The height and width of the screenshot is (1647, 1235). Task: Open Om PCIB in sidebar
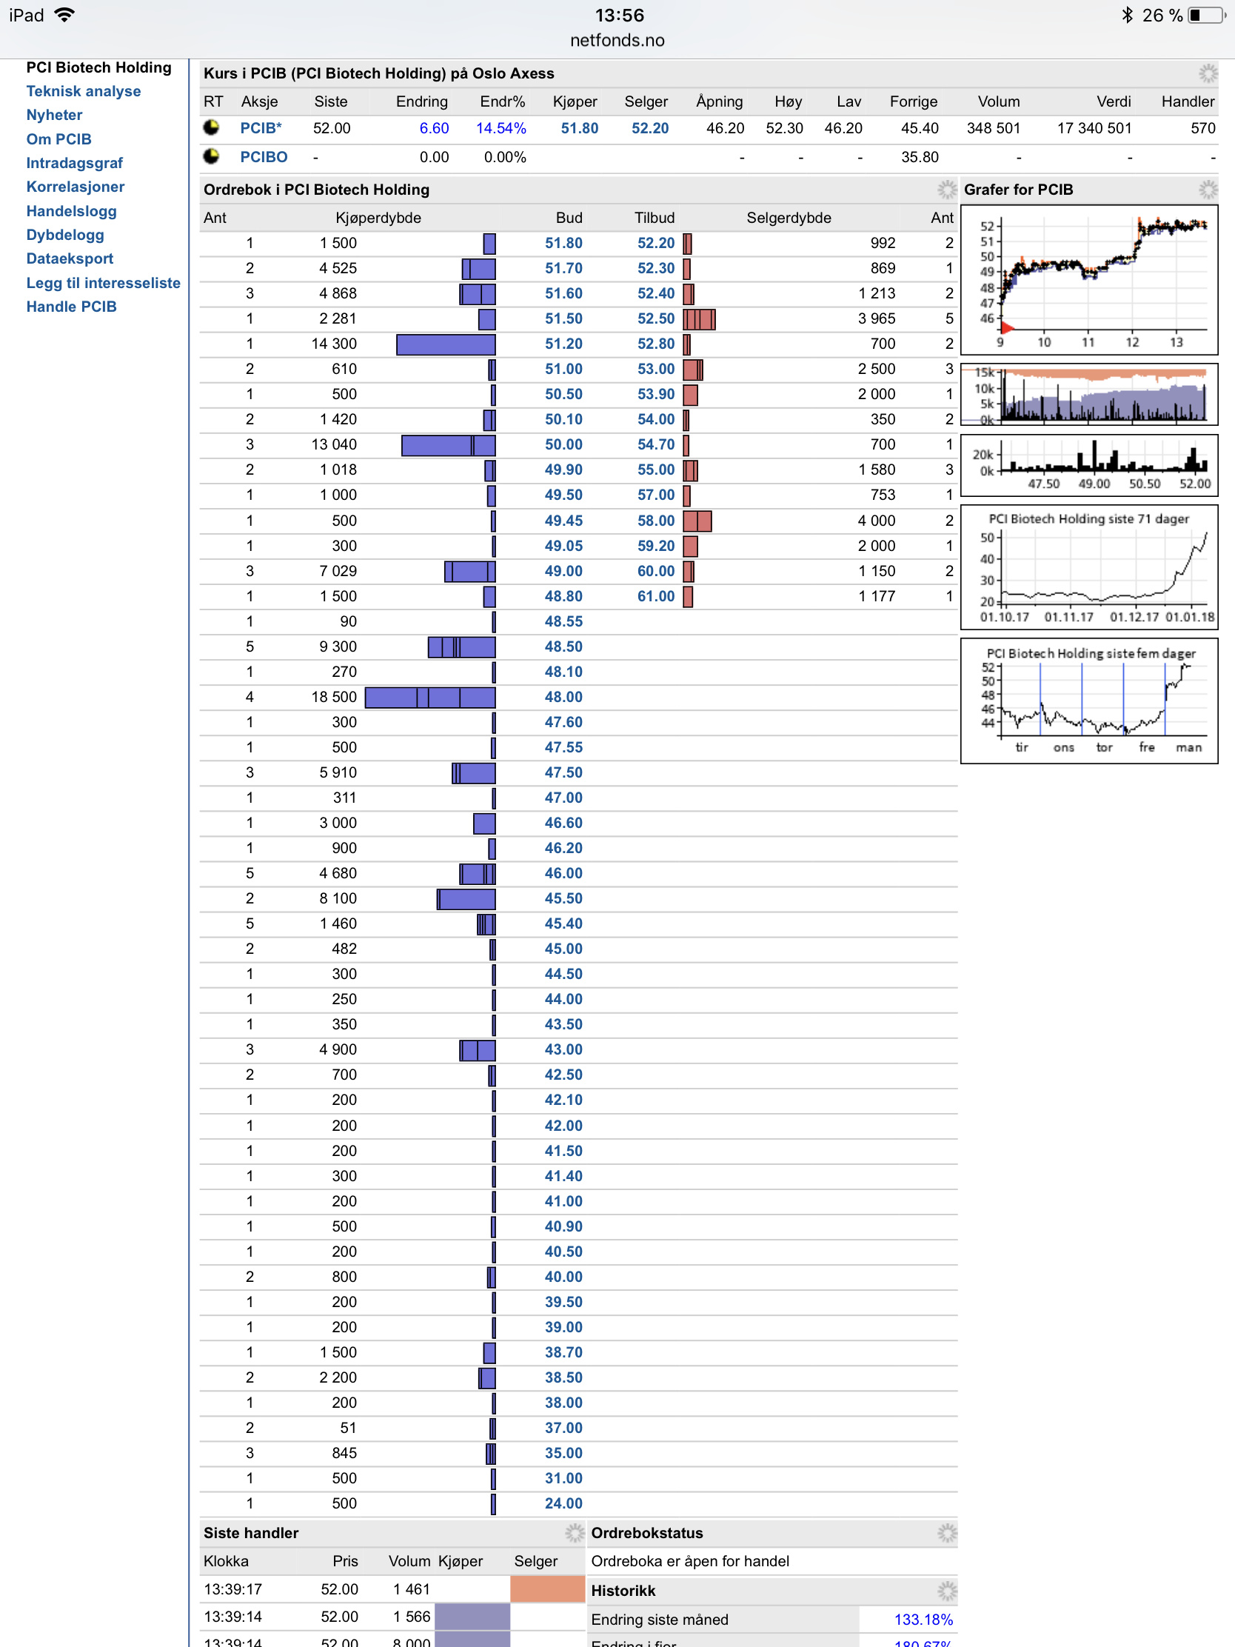point(58,139)
